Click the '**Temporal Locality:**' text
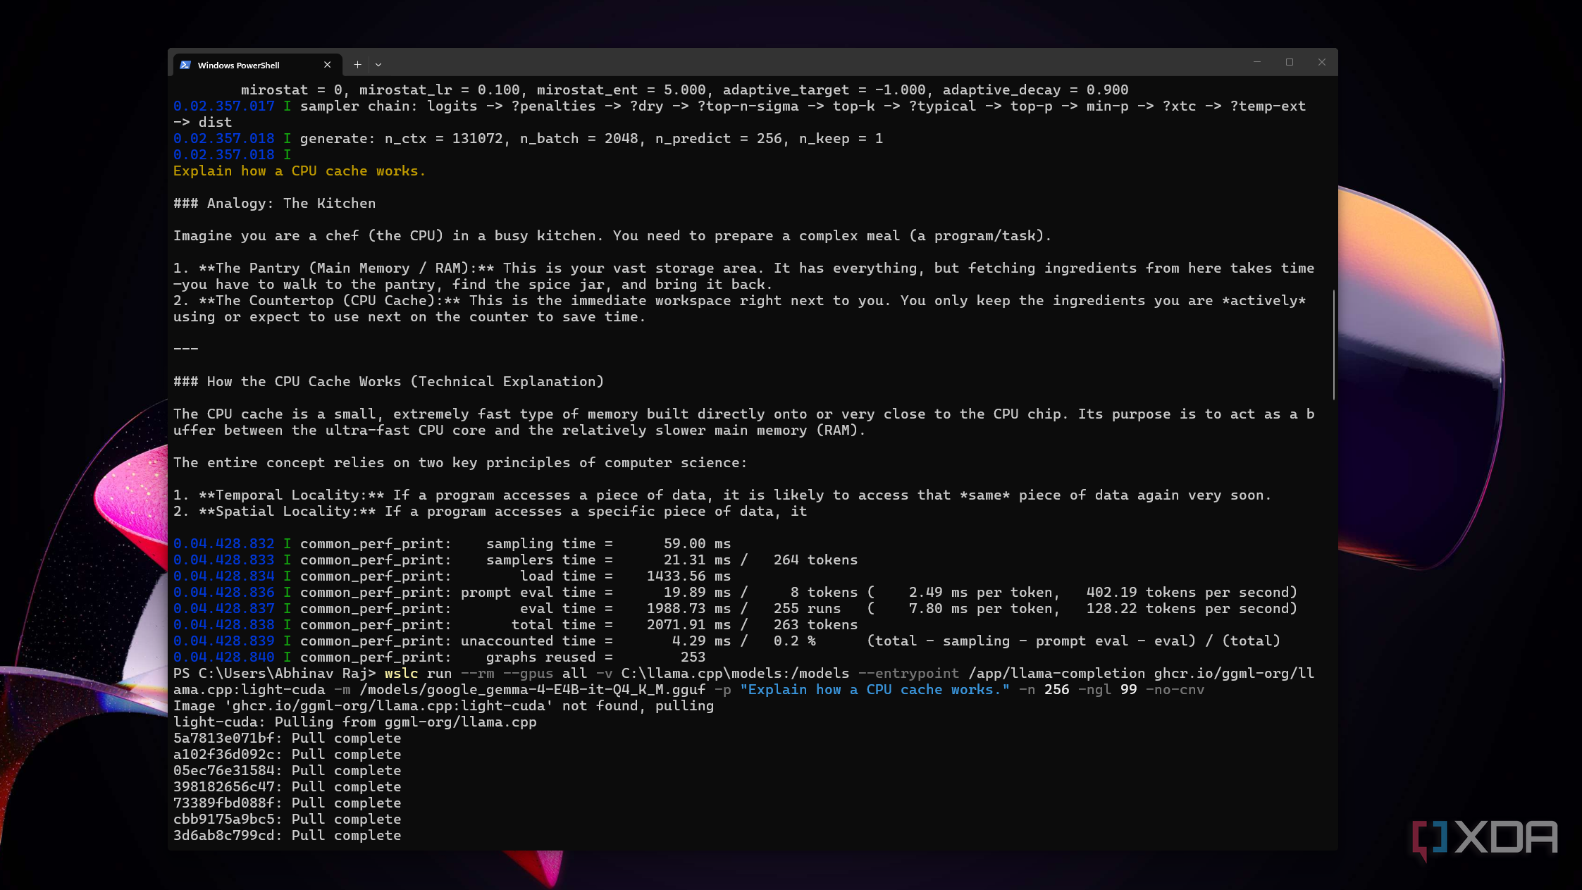The height and width of the screenshot is (890, 1582). click(292, 495)
